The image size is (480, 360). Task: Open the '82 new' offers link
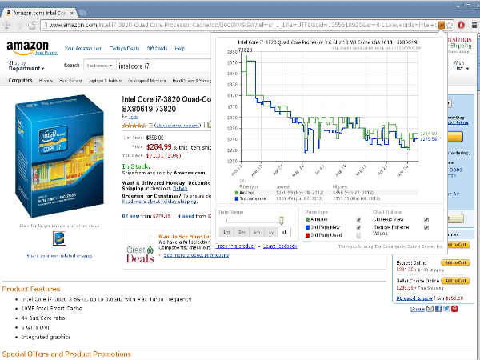point(130,216)
